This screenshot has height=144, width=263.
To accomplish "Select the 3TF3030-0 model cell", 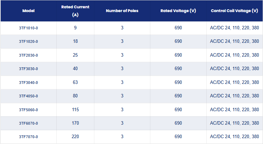I will (29, 69).
